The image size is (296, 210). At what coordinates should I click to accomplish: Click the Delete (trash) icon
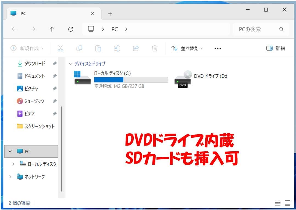point(155,48)
